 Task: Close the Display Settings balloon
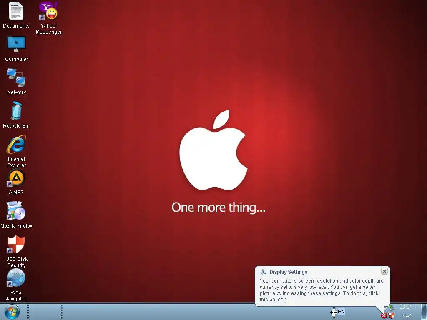384,271
